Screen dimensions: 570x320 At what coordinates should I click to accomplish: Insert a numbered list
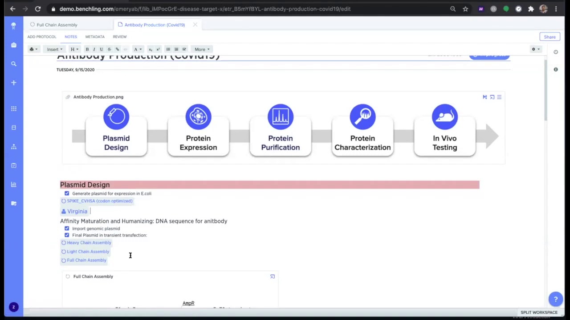[x=176, y=49]
